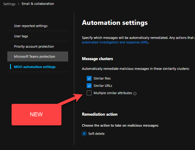
Task: Click the Multiple similar attributes label
Action: pos(113,93)
